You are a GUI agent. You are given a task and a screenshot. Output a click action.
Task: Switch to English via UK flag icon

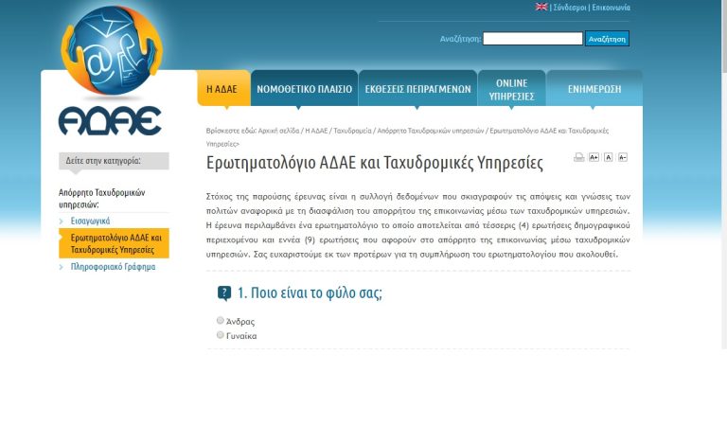(541, 7)
